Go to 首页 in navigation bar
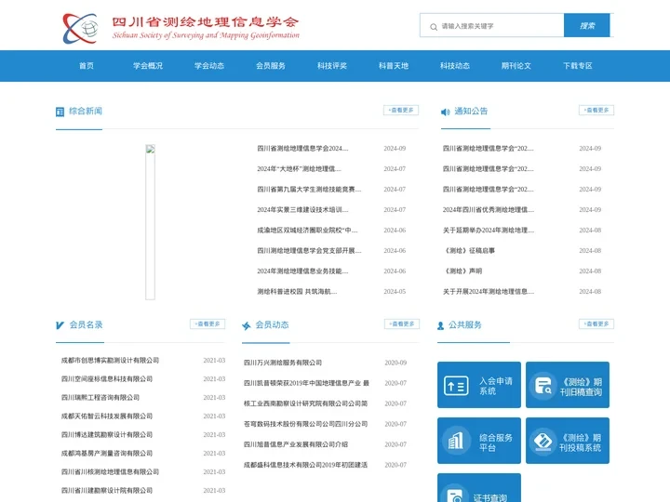670x502 pixels. point(87,66)
